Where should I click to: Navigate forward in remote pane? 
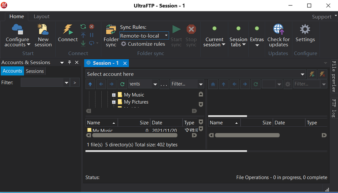245,84
